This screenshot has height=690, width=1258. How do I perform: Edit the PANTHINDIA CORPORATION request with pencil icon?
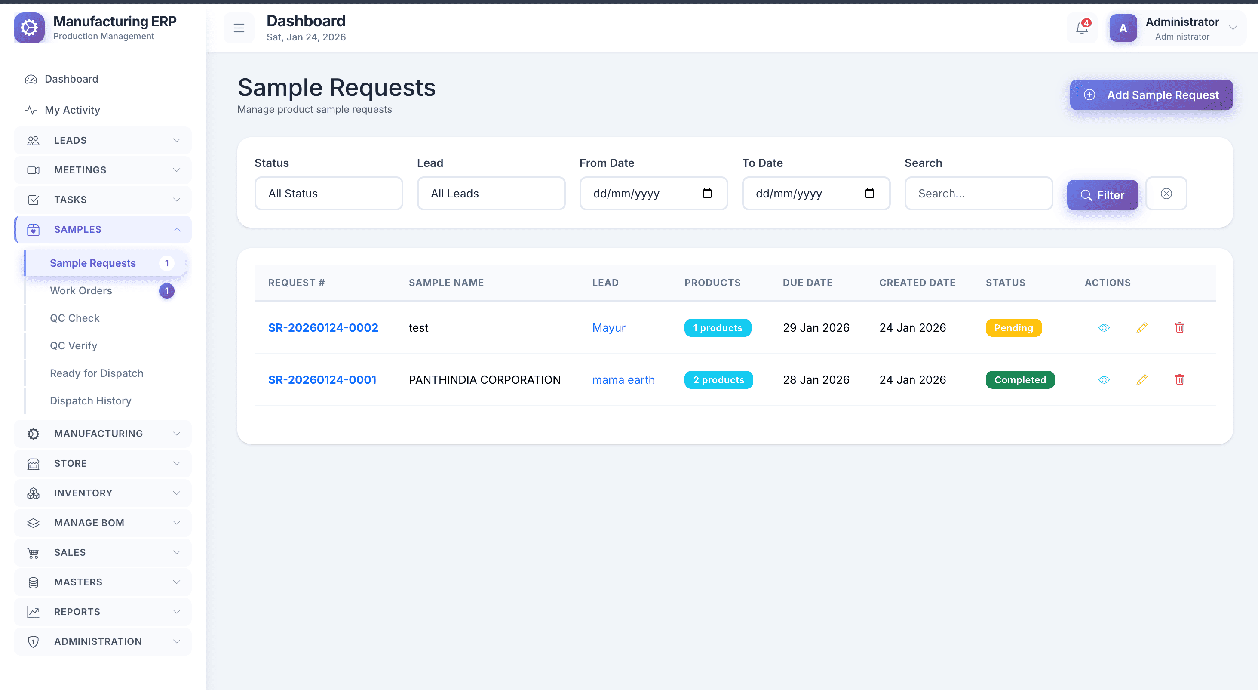[x=1141, y=380]
